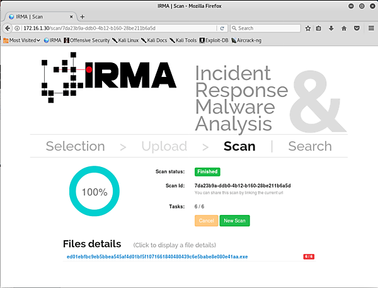This screenshot has height=288, width=378.
Task: Click the 100% progress circle
Action: point(94,192)
